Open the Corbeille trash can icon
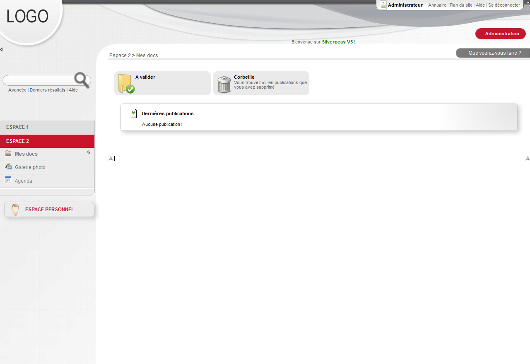This screenshot has height=364, width=530. (x=224, y=84)
